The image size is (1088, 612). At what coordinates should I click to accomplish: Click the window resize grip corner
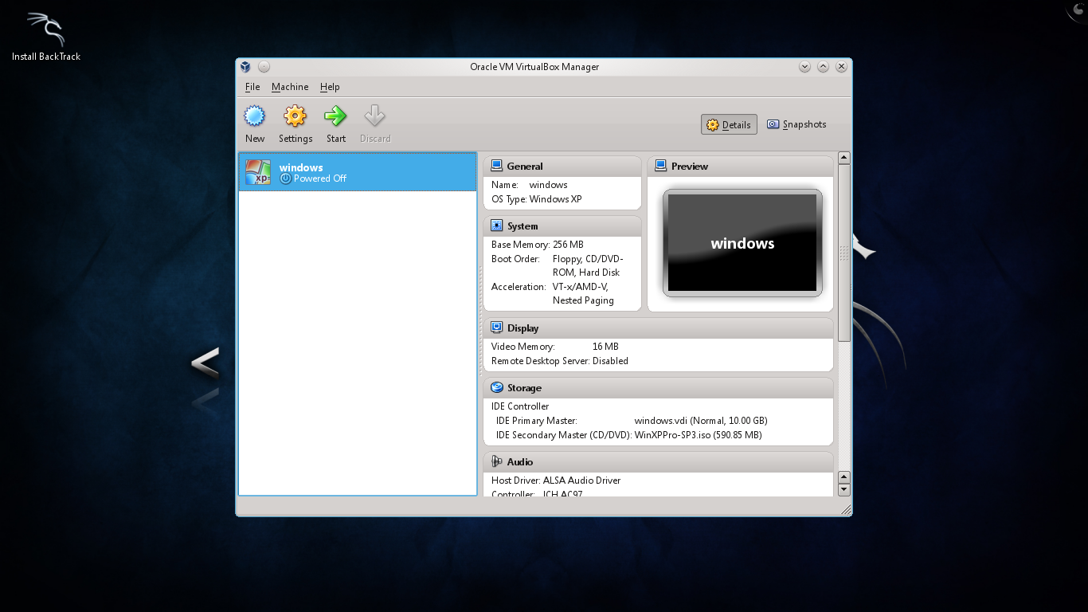tap(845, 509)
